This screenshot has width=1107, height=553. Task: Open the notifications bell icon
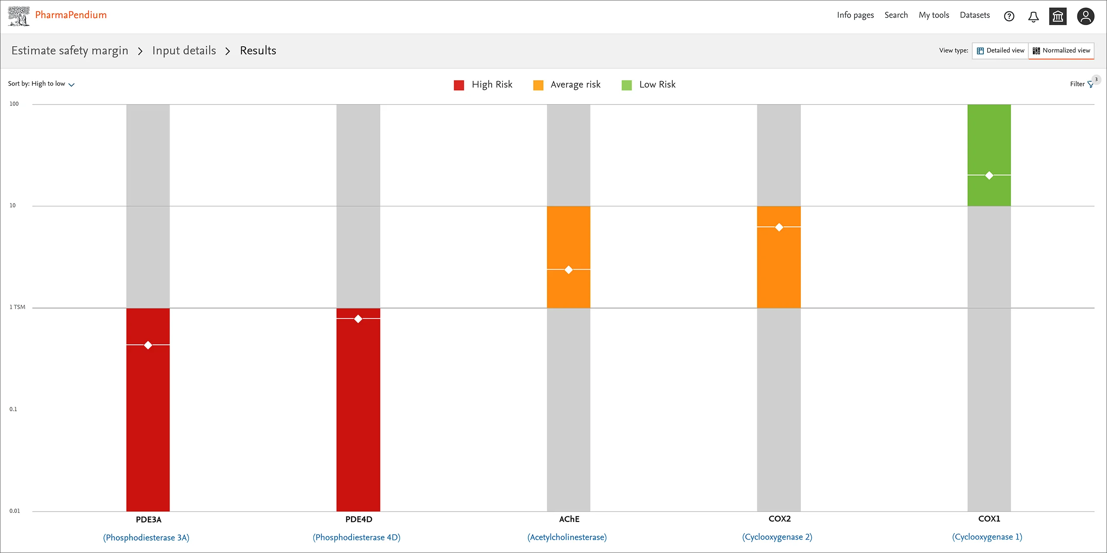pos(1033,16)
